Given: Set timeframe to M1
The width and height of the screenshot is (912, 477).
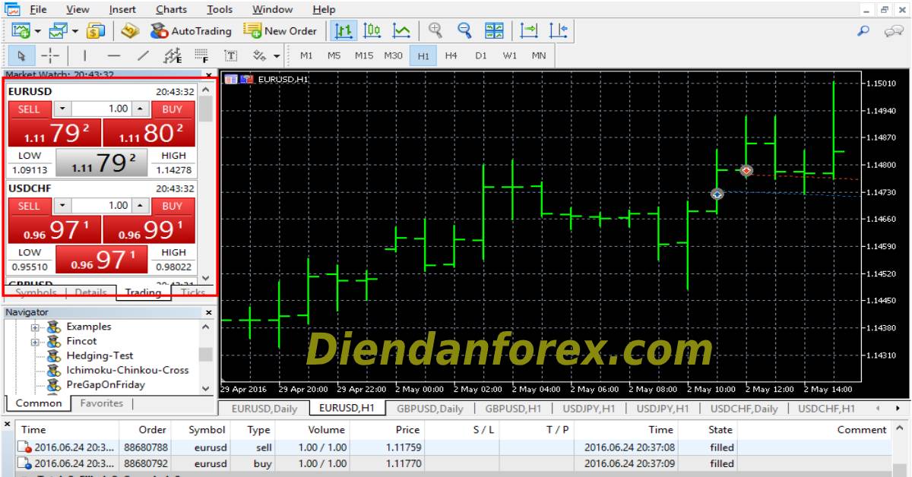Looking at the screenshot, I should (306, 55).
